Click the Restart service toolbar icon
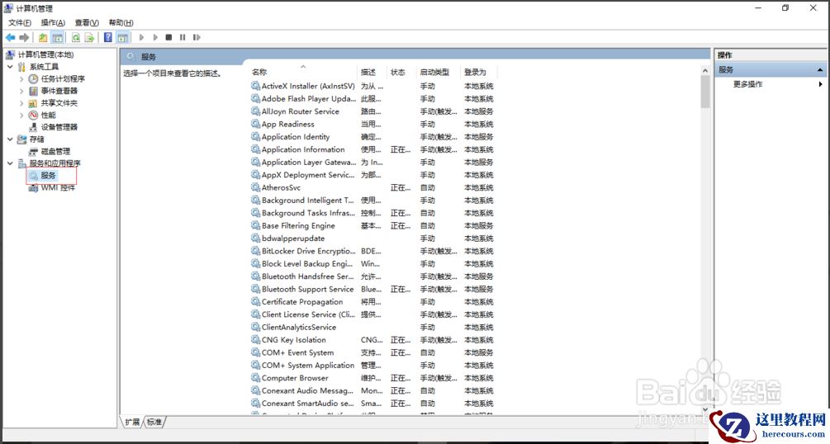Image resolution: width=830 pixels, height=444 pixels. click(x=197, y=37)
